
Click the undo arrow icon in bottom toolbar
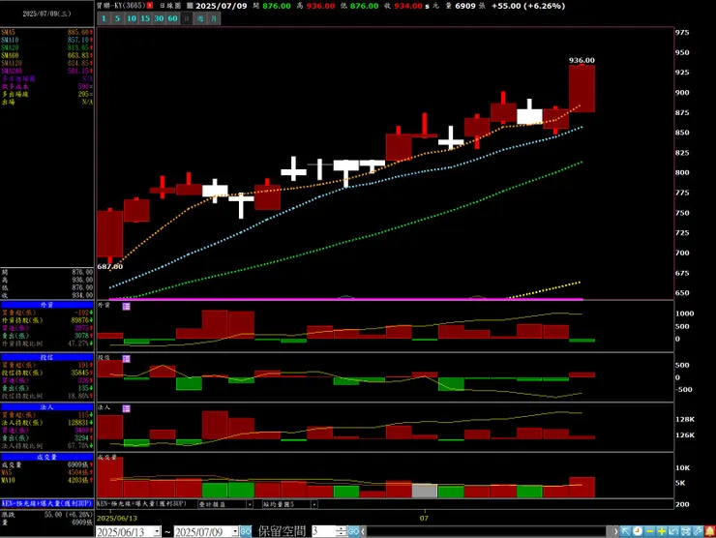pos(673,531)
